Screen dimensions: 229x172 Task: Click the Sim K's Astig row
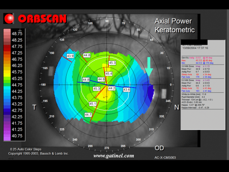click(197, 58)
